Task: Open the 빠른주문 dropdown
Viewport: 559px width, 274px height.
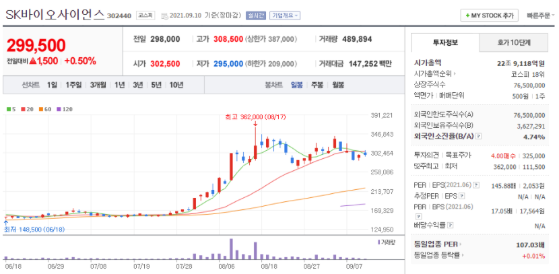Action: point(540,15)
